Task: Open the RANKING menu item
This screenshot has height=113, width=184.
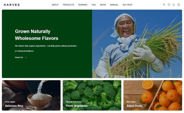Action: [x=83, y=5]
